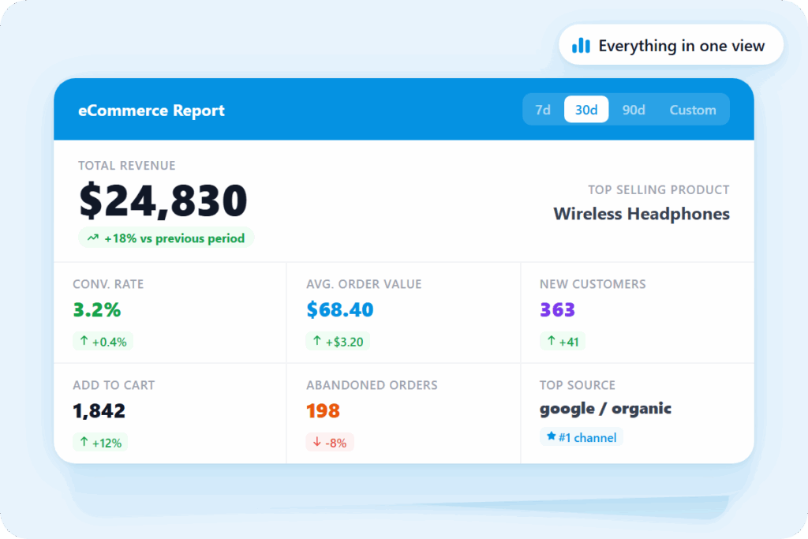This screenshot has width=808, height=539.
Task: Click the eCommerce Report title
Action: (151, 110)
